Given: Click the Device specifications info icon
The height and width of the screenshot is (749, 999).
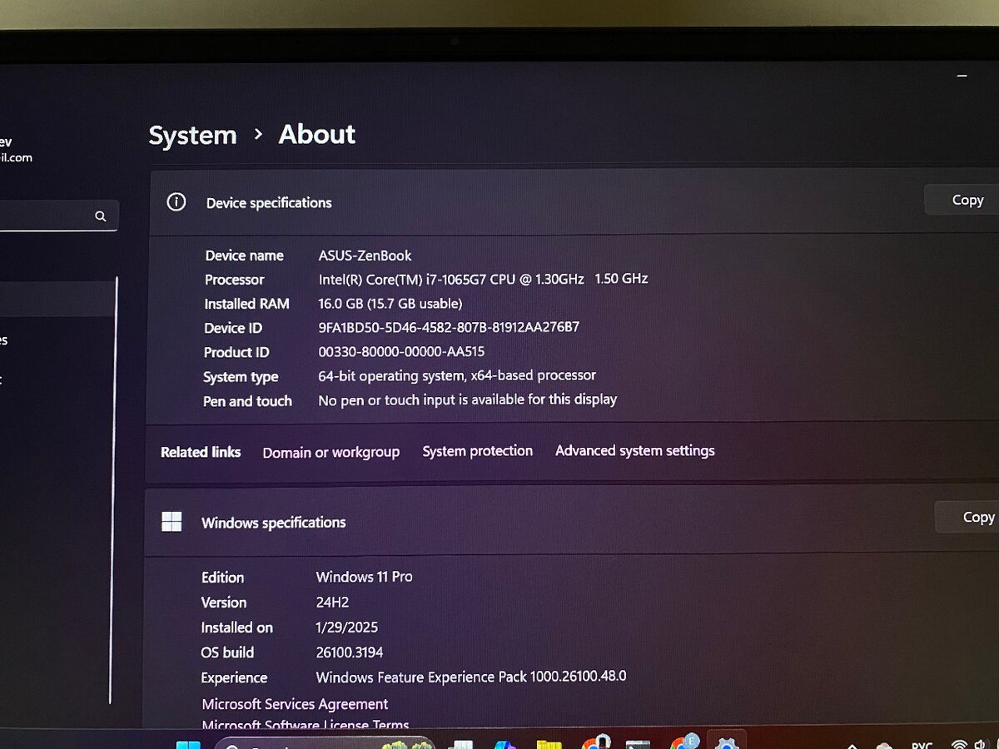Looking at the screenshot, I should point(176,201).
